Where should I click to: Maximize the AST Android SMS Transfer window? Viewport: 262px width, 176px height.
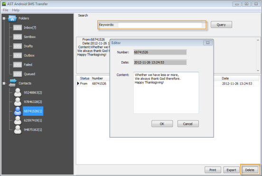pyautogui.click(x=246, y=4)
